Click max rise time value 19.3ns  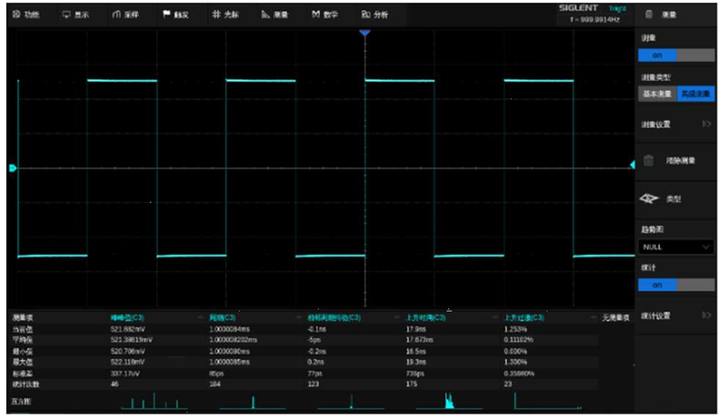tap(415, 362)
